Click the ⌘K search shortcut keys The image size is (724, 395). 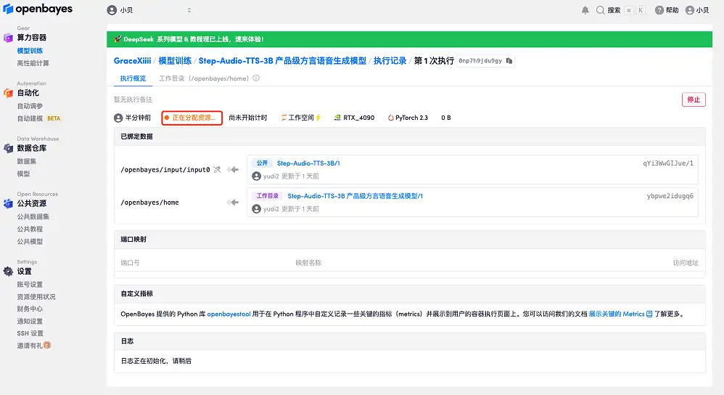pos(635,10)
